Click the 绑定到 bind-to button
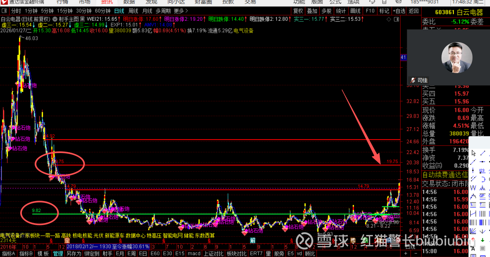The width and height of the screenshot is (490, 257). (x=92, y=253)
